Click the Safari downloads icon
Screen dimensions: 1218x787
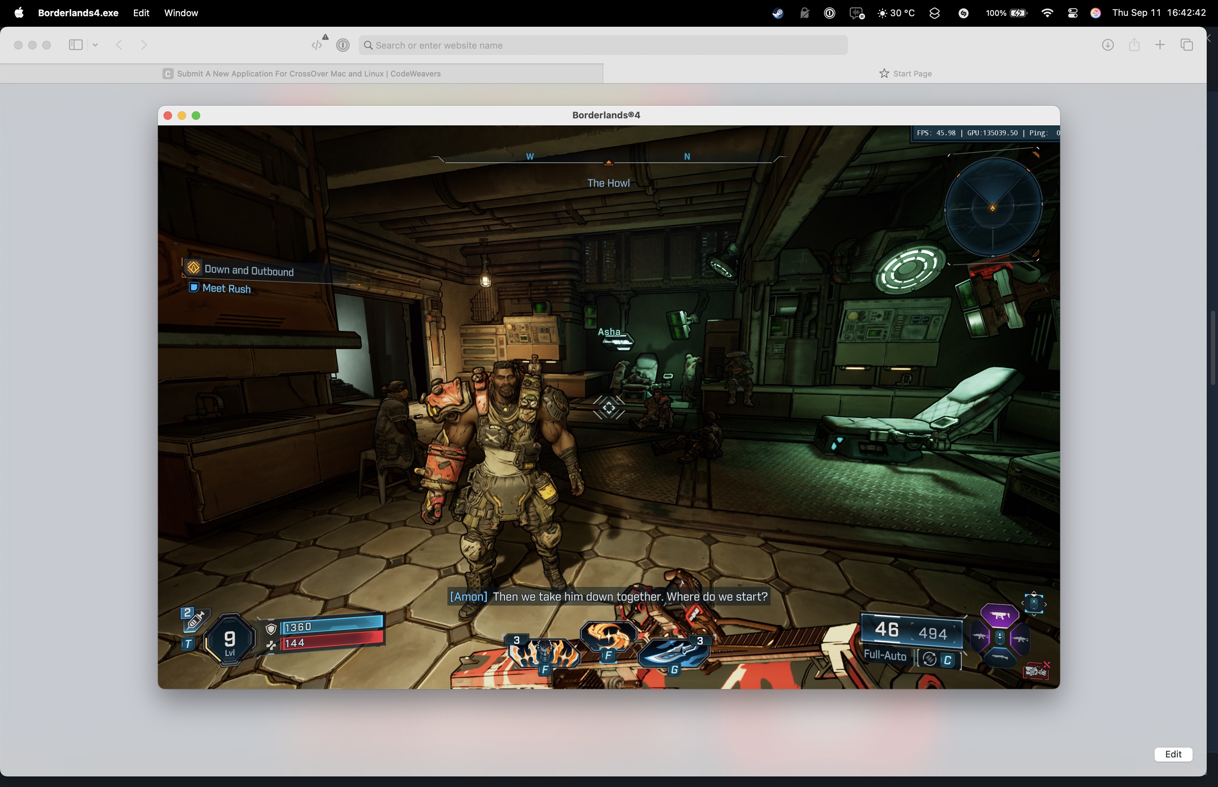(1108, 45)
